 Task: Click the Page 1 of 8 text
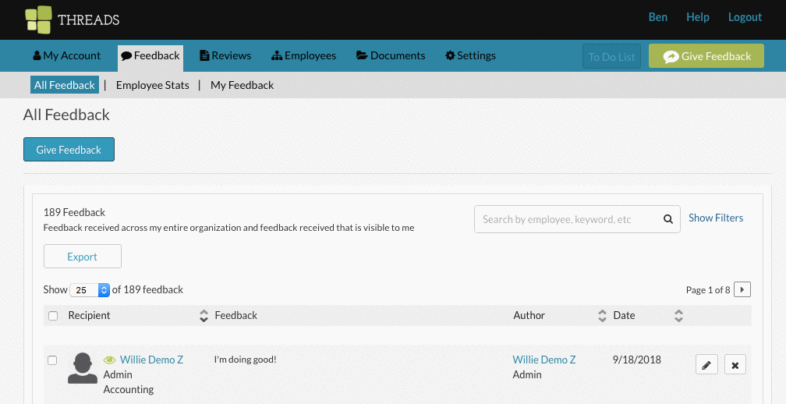(708, 290)
